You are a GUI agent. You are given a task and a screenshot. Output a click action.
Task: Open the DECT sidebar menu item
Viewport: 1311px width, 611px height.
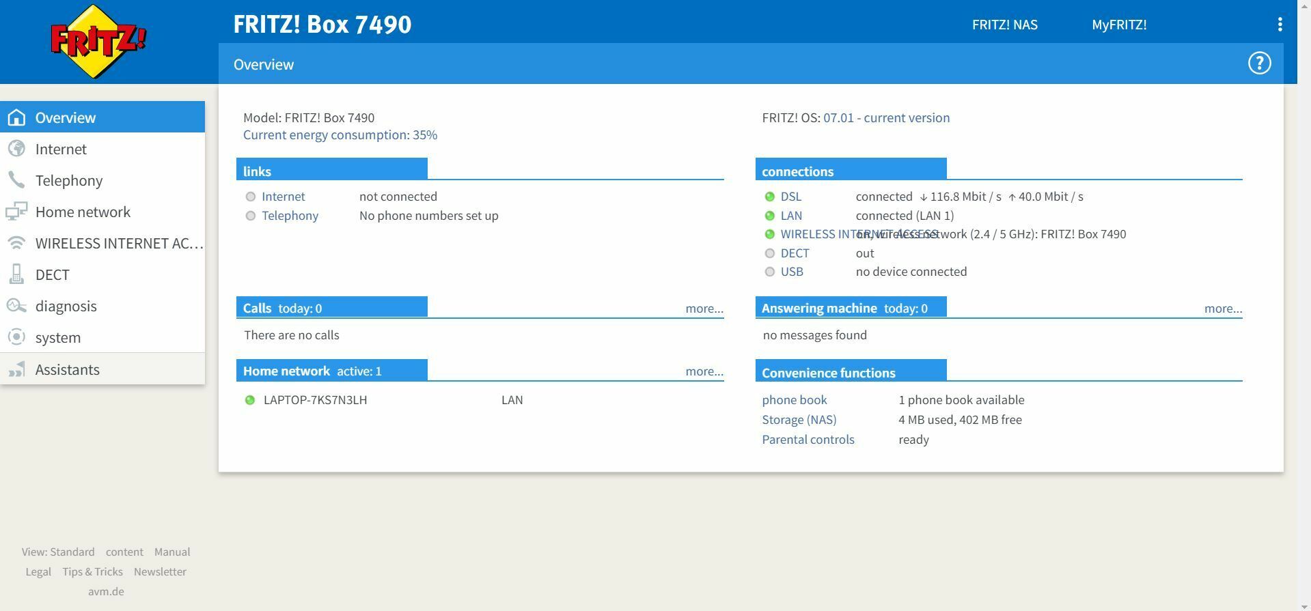tap(102, 274)
